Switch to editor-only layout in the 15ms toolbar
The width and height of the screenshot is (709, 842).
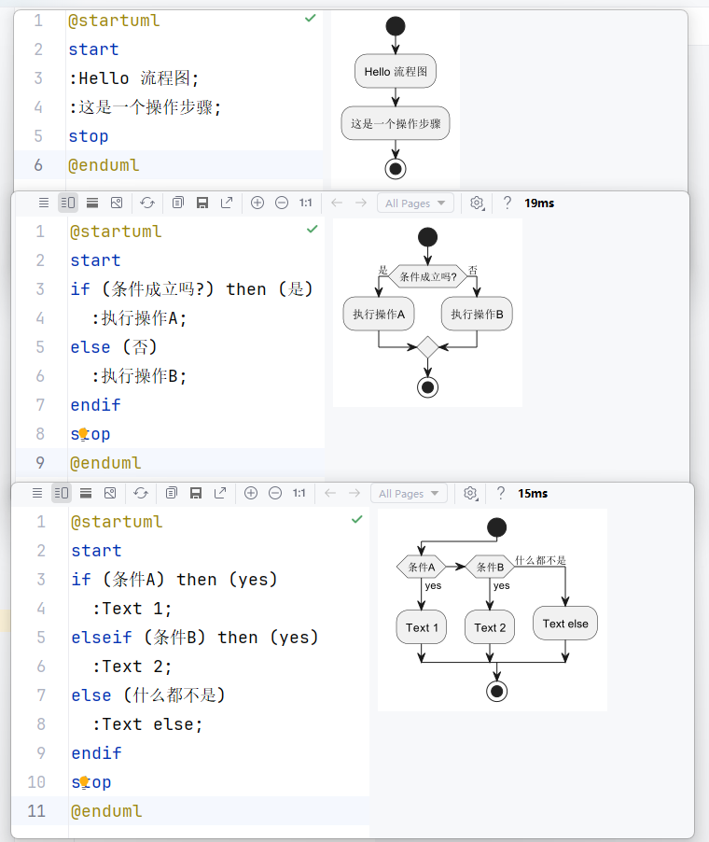coord(37,493)
